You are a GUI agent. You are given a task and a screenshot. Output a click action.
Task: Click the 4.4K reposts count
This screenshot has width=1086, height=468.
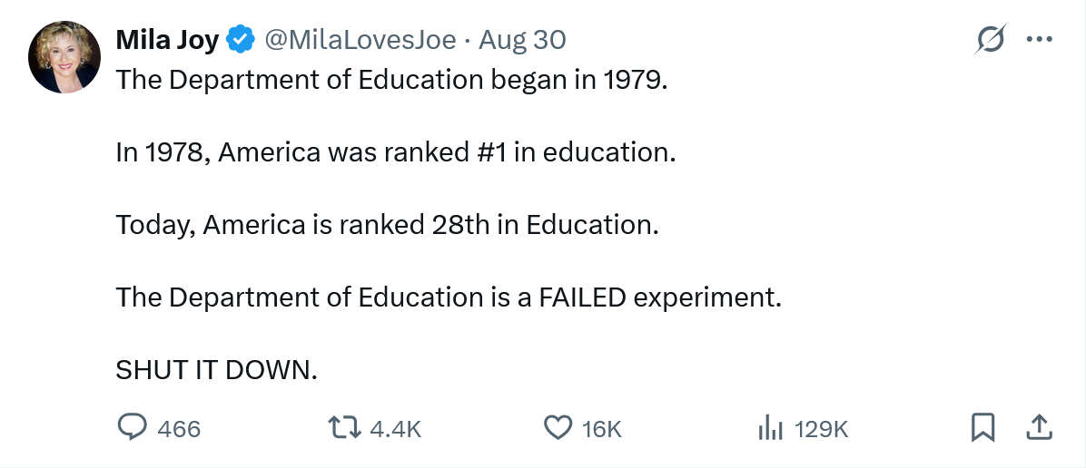pos(397,429)
